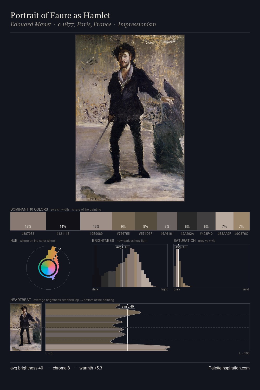
Task: Open the PaletteInspiration.com link
Action: [x=229, y=368]
